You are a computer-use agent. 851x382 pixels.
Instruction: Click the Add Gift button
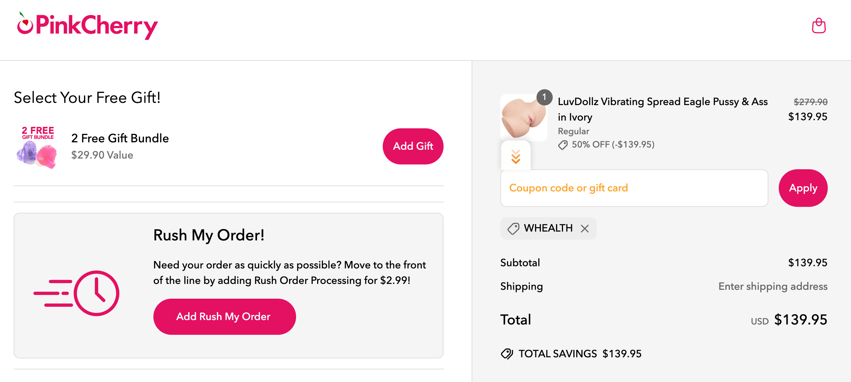(x=413, y=146)
